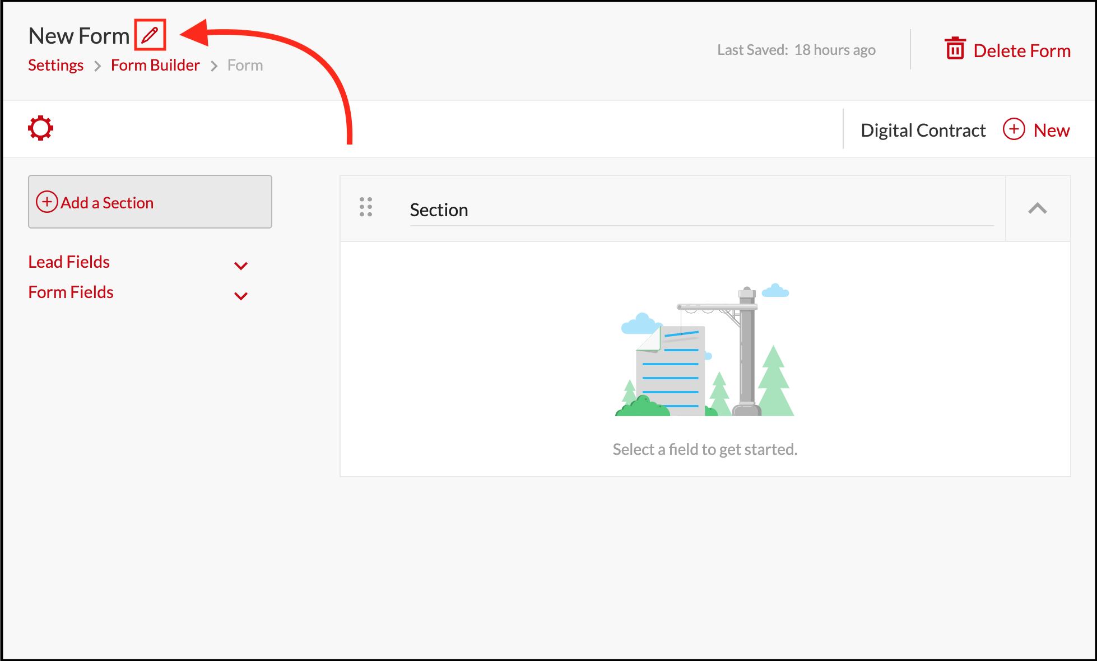Click the plus circle icon beside New
The width and height of the screenshot is (1097, 661).
[1014, 129]
